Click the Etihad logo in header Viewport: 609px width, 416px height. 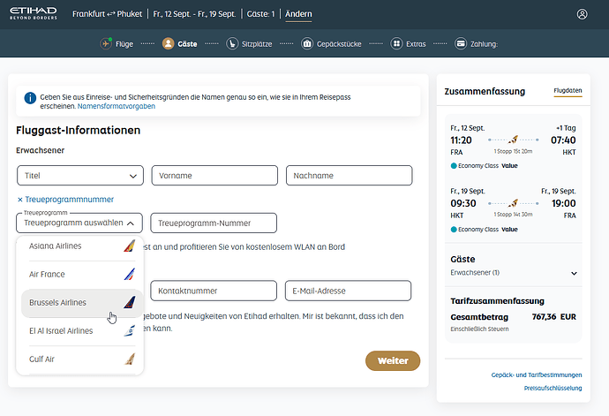(34, 13)
